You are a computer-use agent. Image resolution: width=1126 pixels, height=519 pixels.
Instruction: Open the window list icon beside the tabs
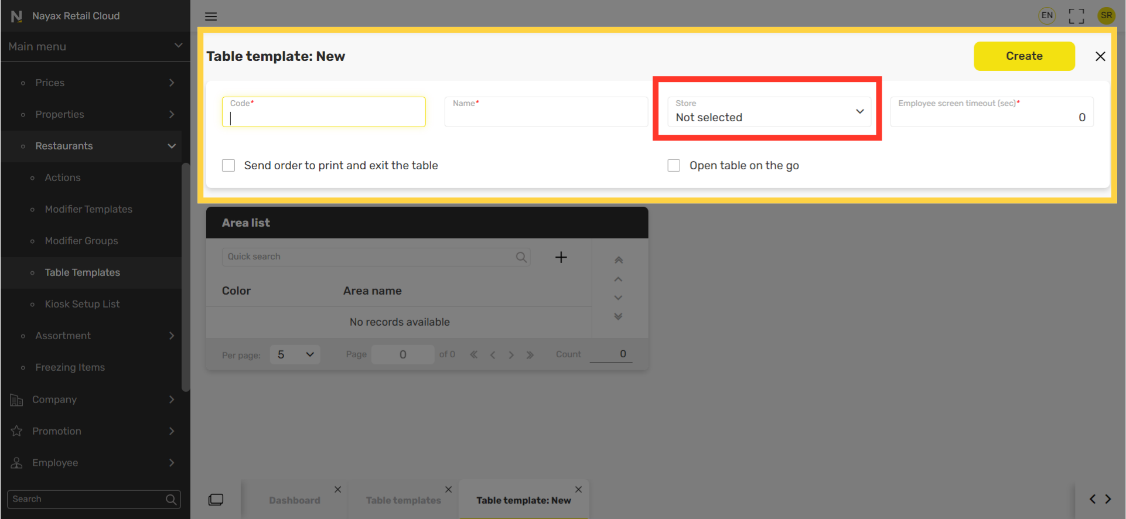216,500
